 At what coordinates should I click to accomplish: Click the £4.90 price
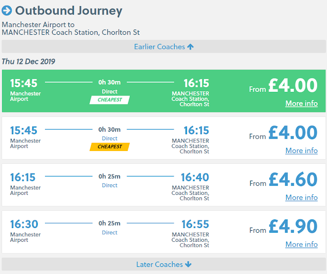tap(293, 227)
